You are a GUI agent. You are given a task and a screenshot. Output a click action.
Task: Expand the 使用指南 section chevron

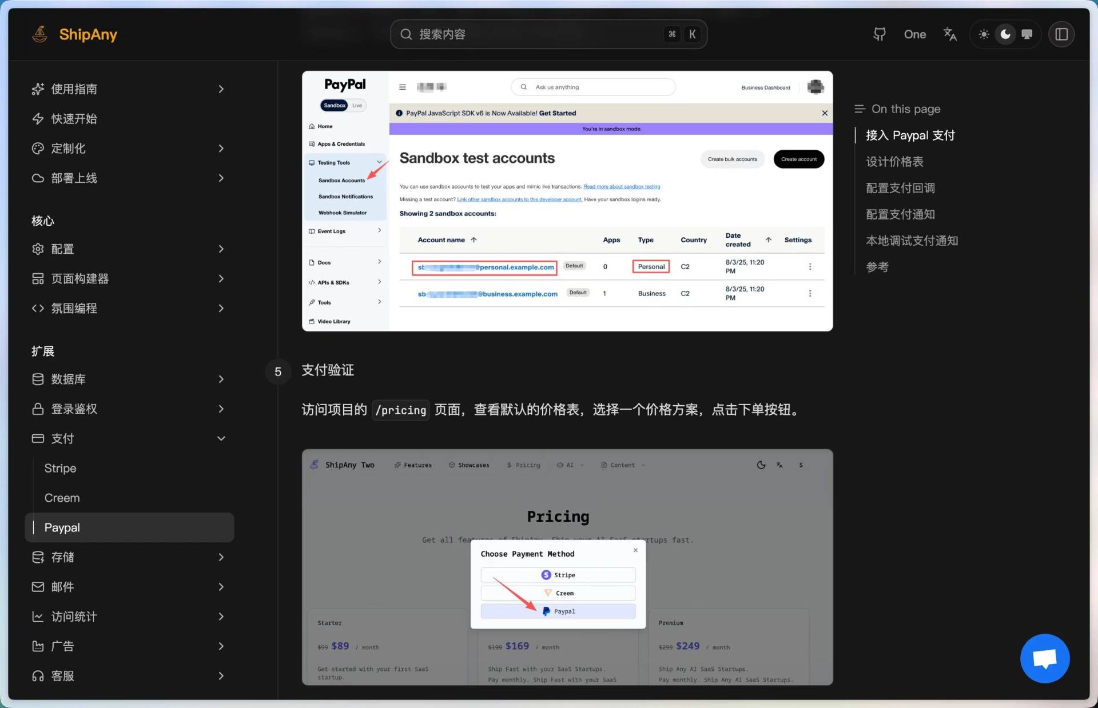(221, 89)
